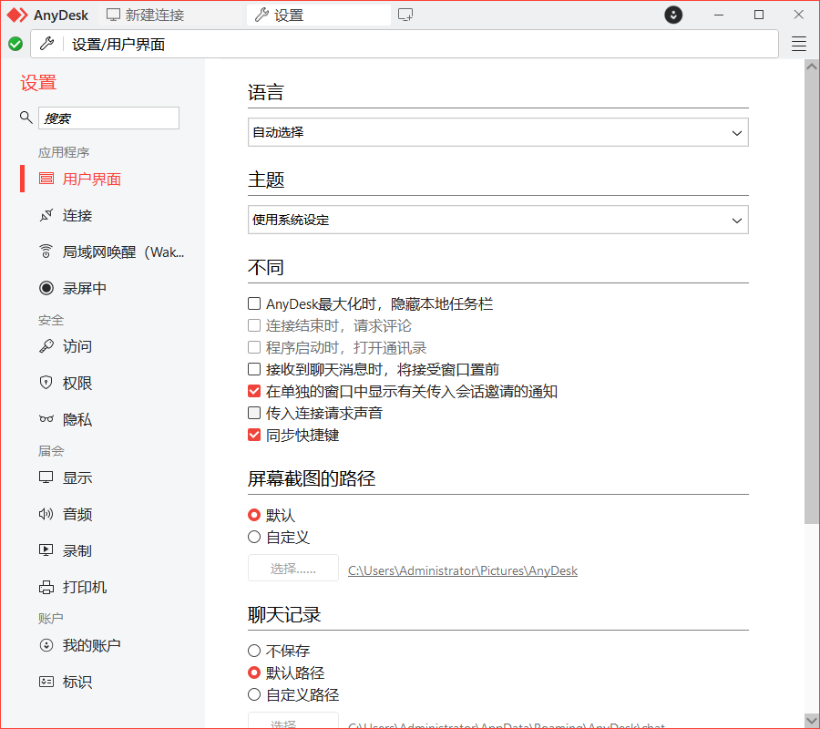Click the 访问 key icon

coord(46,346)
